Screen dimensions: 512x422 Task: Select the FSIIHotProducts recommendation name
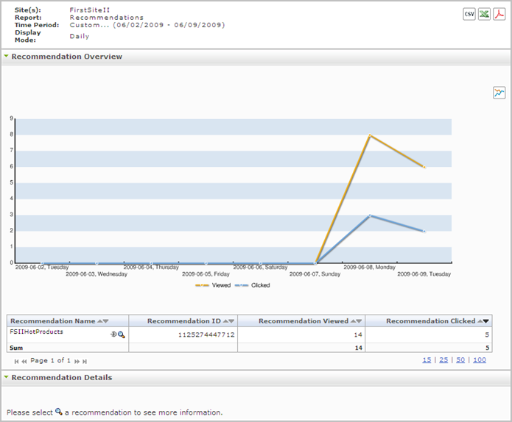click(36, 332)
